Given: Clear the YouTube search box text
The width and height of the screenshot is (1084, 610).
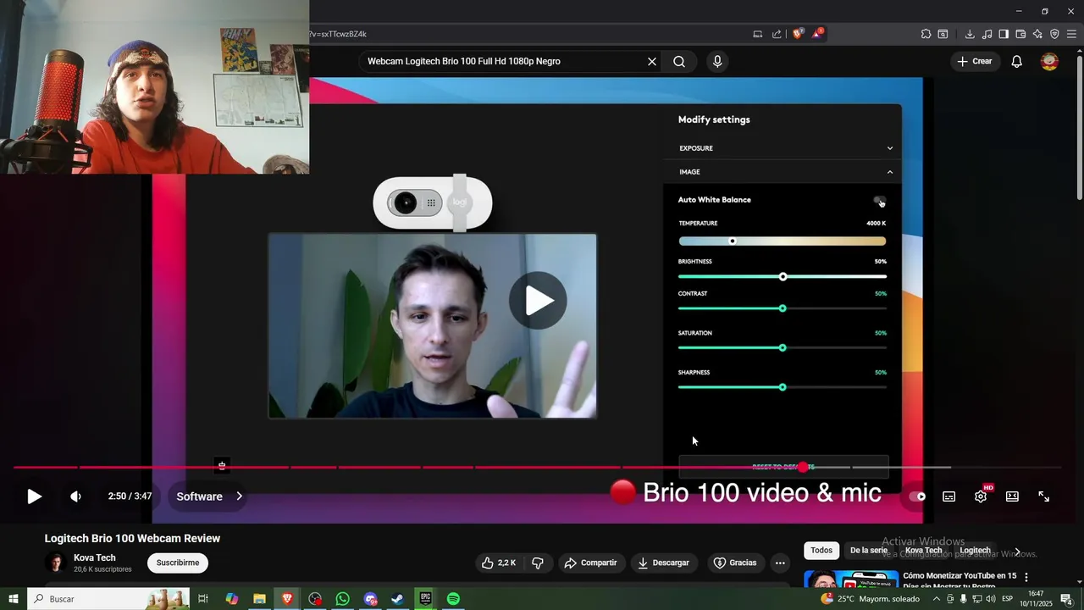Looking at the screenshot, I should coord(652,61).
